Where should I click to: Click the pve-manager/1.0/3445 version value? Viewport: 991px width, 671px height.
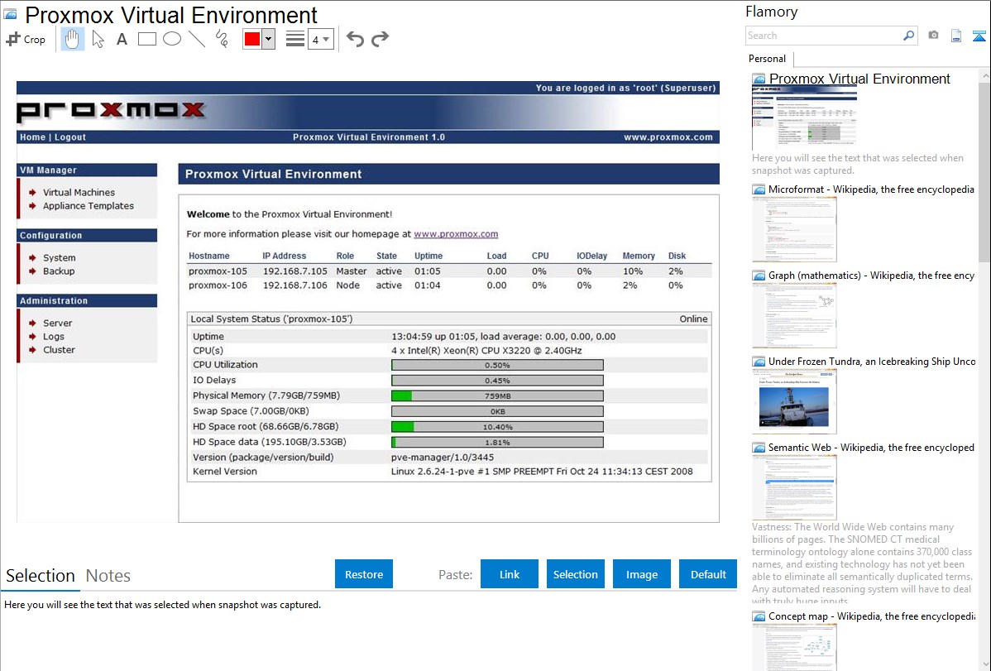443,458
